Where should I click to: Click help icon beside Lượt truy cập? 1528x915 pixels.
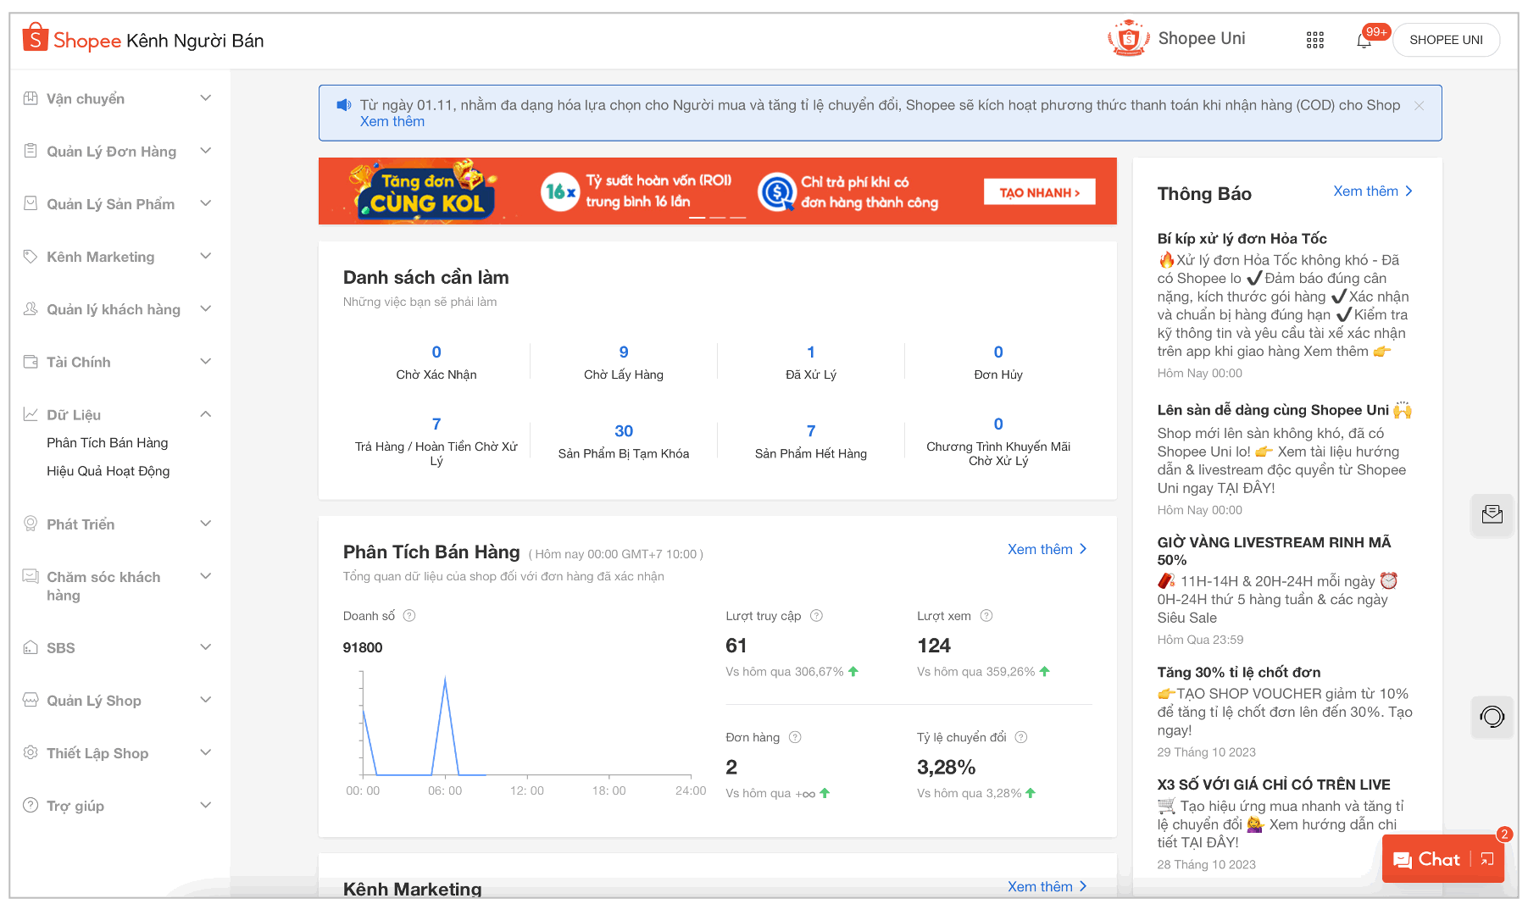click(x=816, y=616)
